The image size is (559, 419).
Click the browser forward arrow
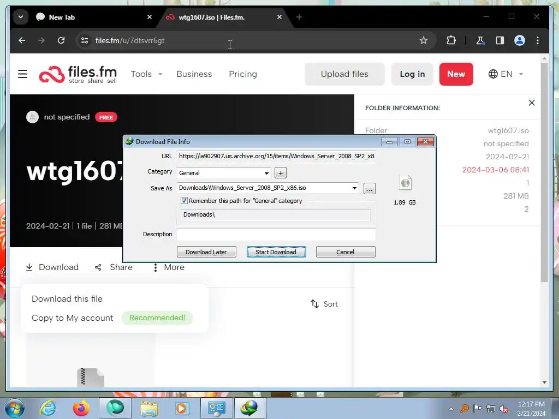pos(41,40)
